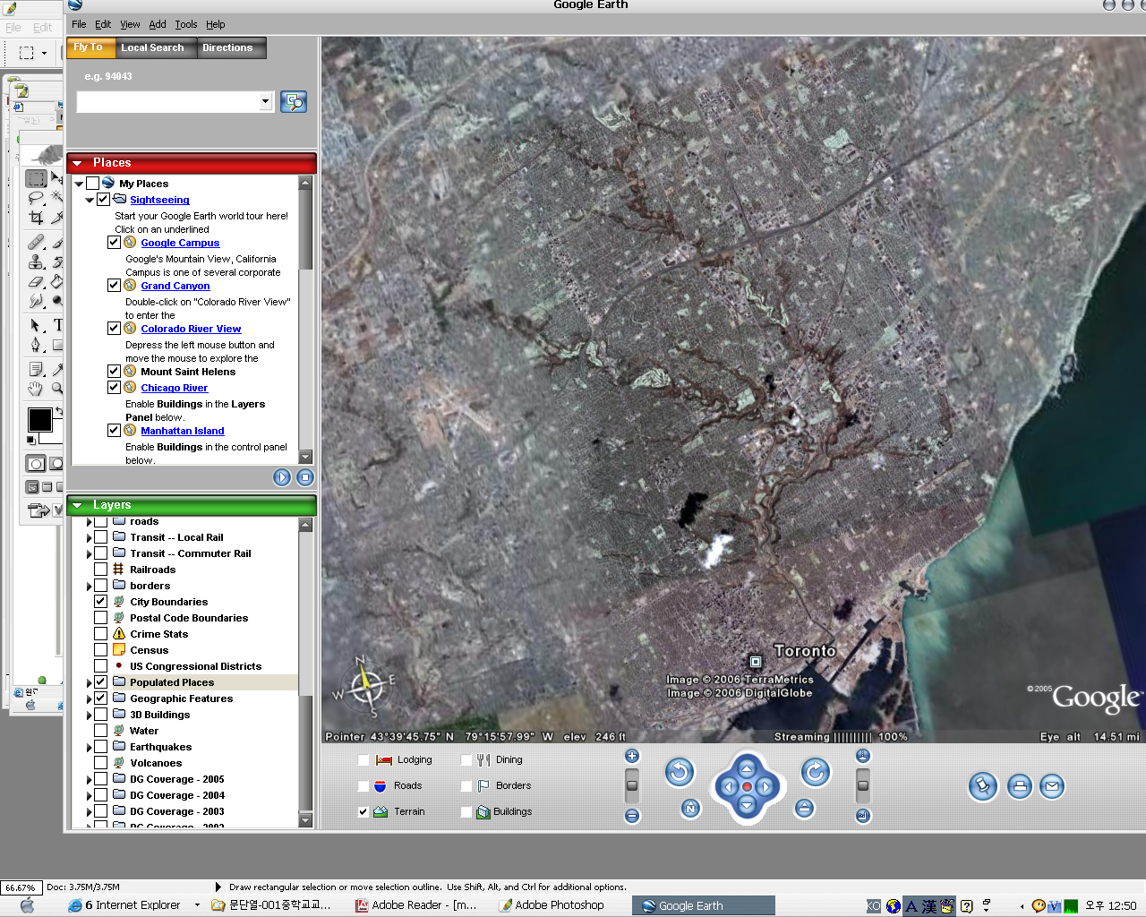This screenshot has height=917, width=1146.
Task: Collapse the Places panel
Action: pyautogui.click(x=77, y=163)
